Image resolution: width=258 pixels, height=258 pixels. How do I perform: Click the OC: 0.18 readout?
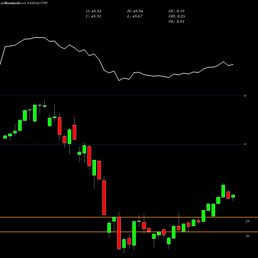point(176,11)
